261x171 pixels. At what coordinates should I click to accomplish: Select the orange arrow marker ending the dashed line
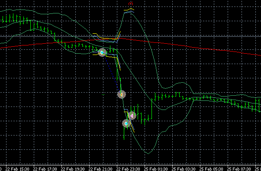[x=122, y=94]
